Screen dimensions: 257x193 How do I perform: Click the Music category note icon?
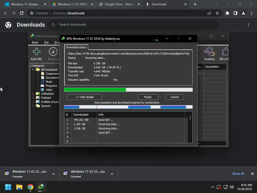pos(43,82)
